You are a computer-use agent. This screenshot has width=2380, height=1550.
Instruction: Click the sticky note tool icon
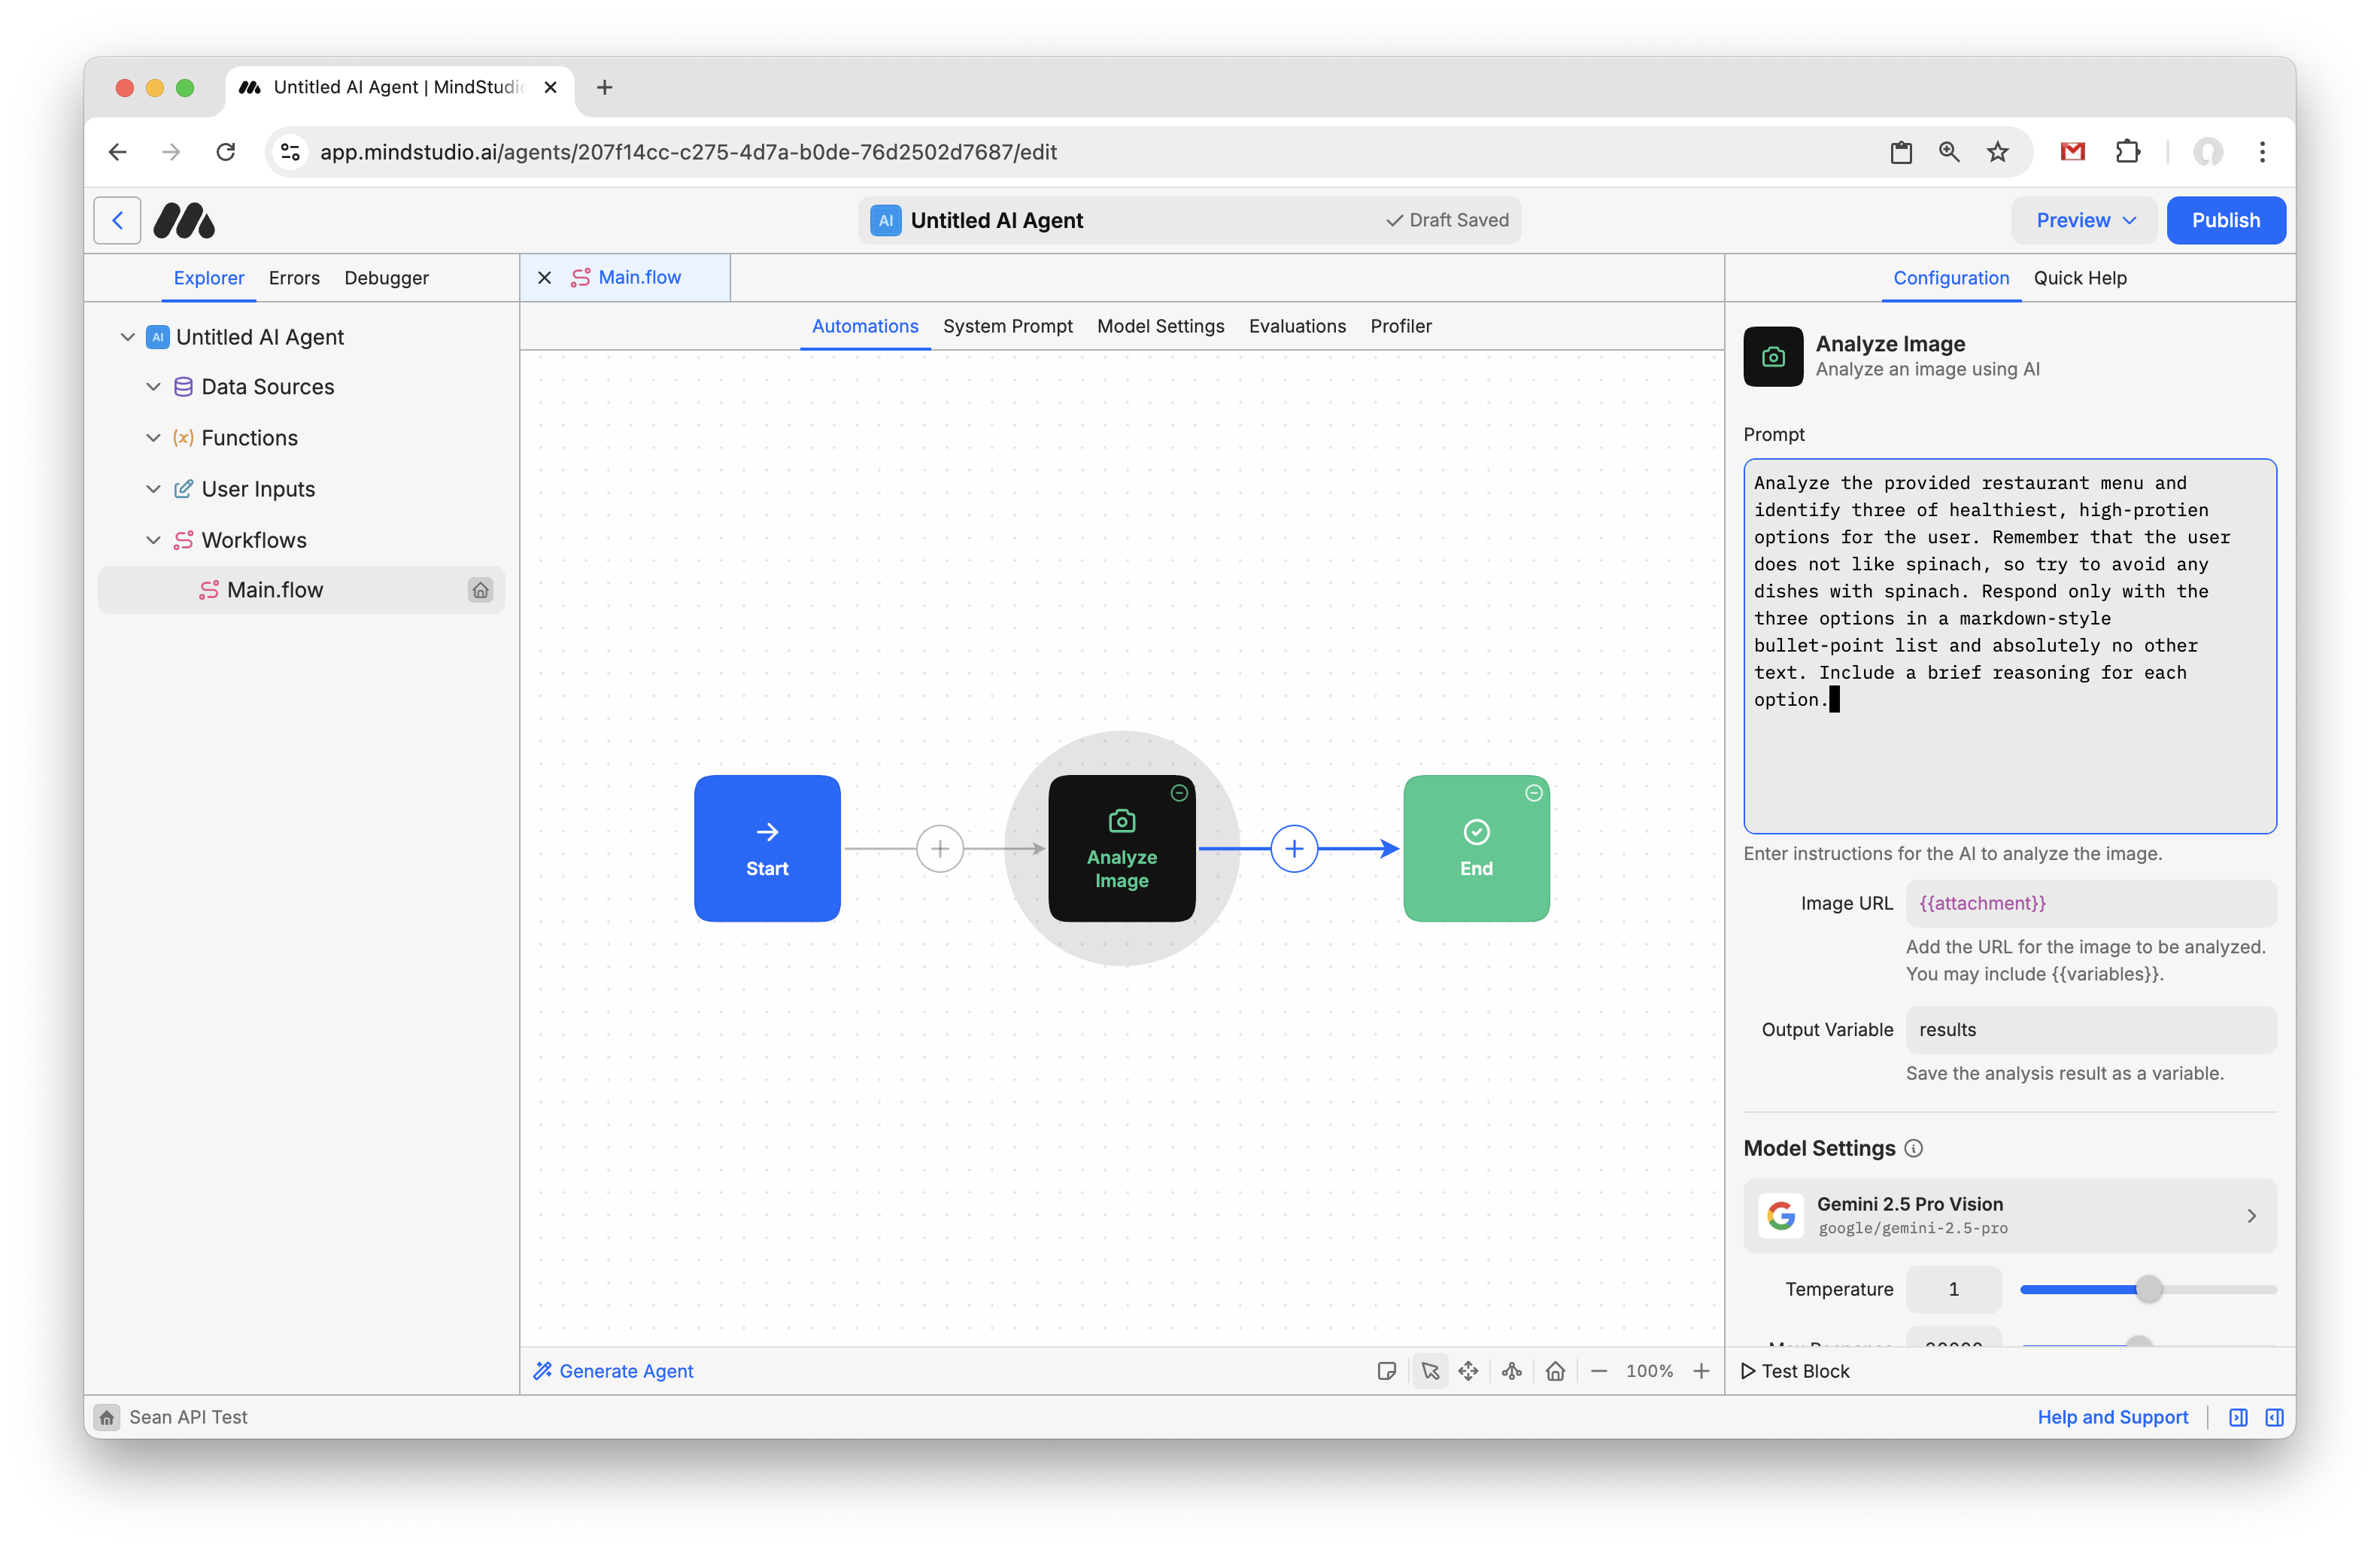(x=1386, y=1371)
